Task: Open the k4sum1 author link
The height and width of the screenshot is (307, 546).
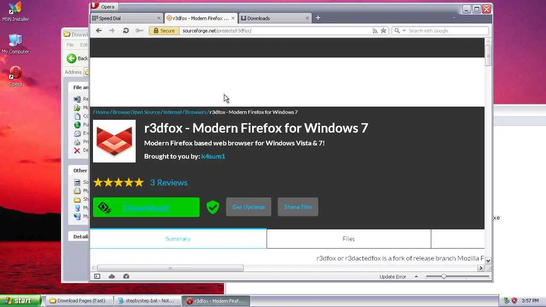Action: click(x=213, y=156)
